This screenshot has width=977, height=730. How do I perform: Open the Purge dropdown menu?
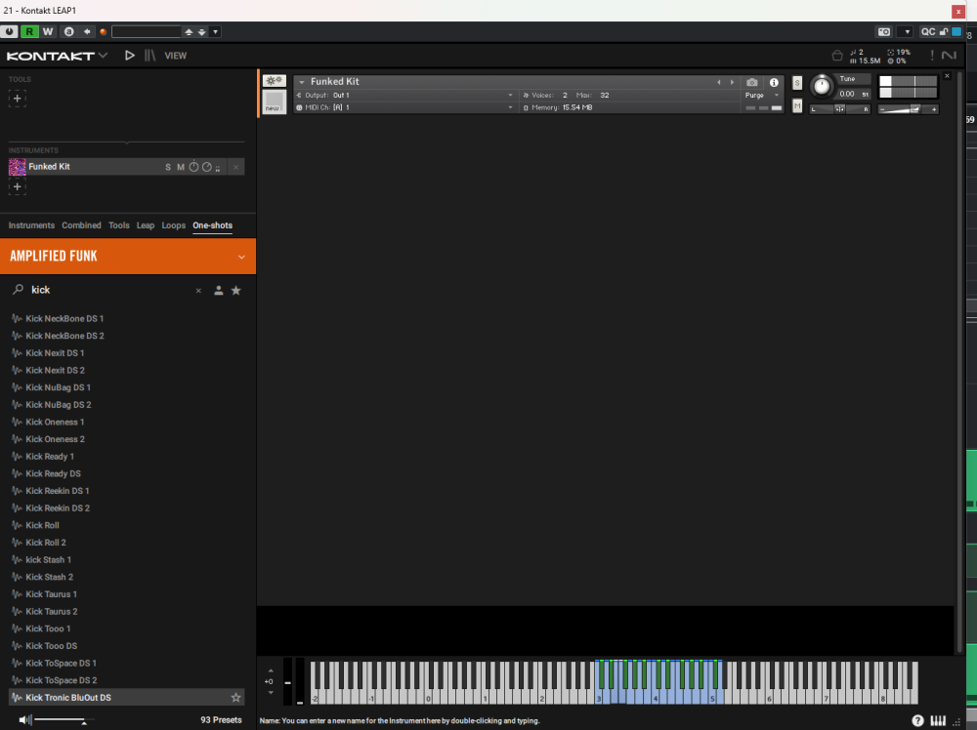pos(763,96)
